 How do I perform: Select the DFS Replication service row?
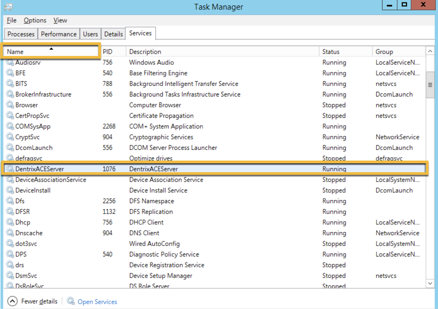tap(151, 212)
